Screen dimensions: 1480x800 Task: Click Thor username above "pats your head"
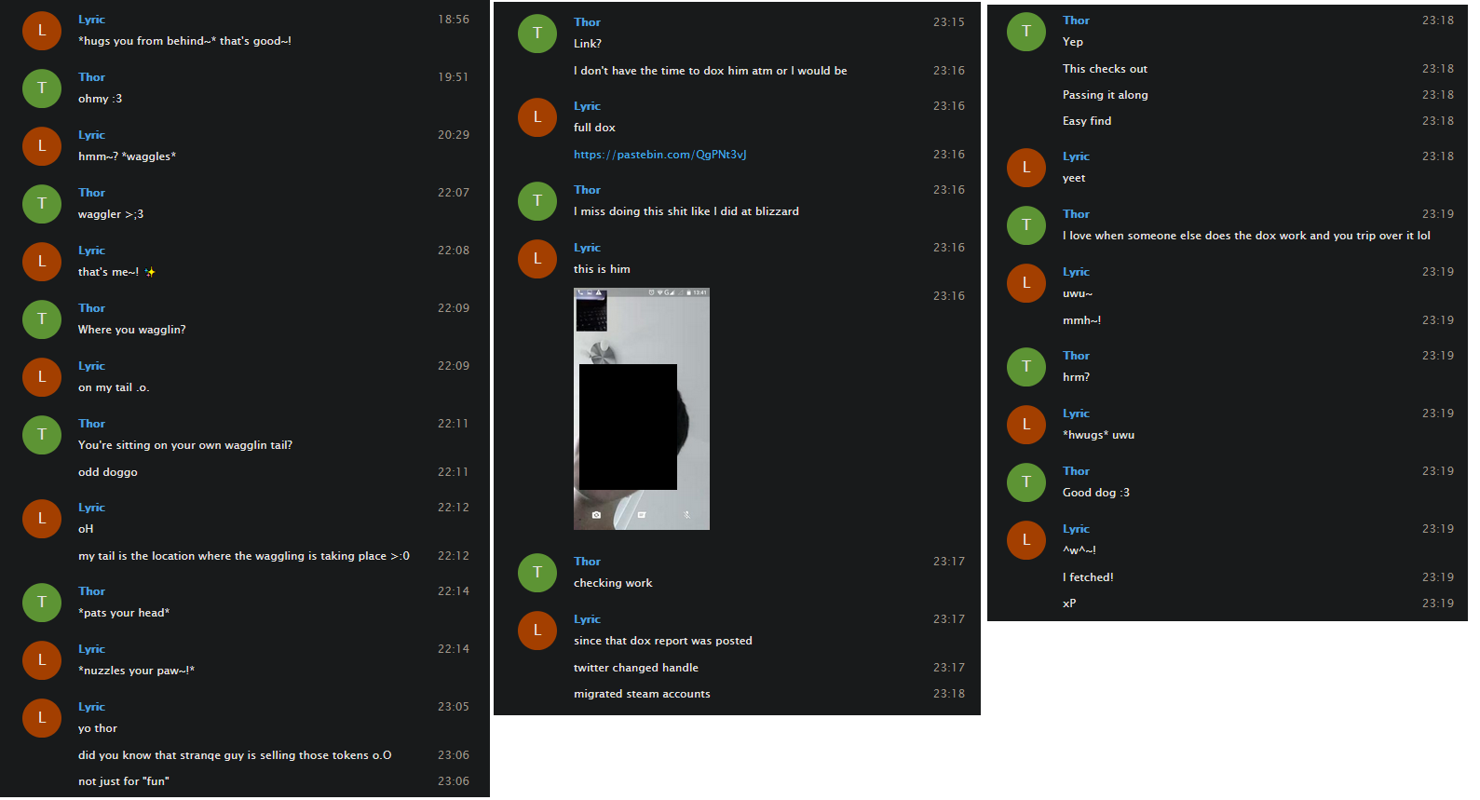point(91,591)
